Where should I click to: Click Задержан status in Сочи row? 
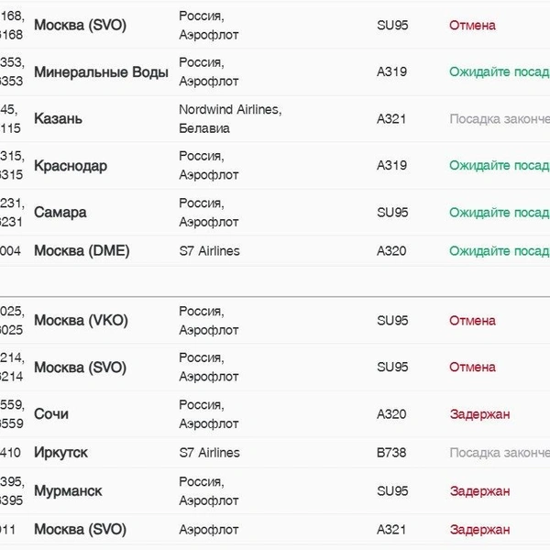pyautogui.click(x=479, y=414)
